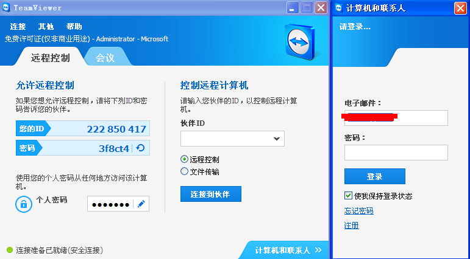The image size is (470, 259).
Task: Click the 伙伴ID input field
Action: click(x=232, y=139)
